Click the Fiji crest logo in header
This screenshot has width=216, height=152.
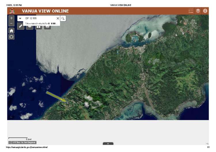tap(12, 11)
